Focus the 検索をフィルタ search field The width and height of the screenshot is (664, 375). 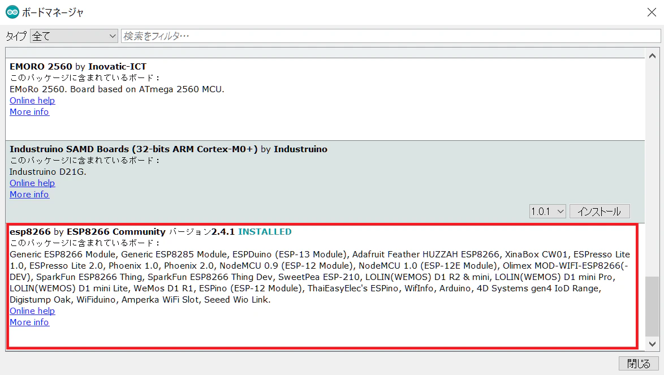390,36
